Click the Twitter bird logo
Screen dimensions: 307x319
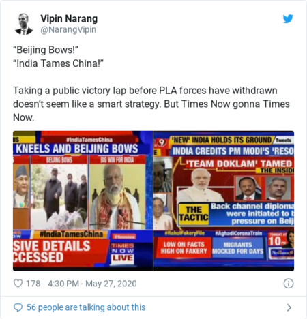tap(288, 18)
